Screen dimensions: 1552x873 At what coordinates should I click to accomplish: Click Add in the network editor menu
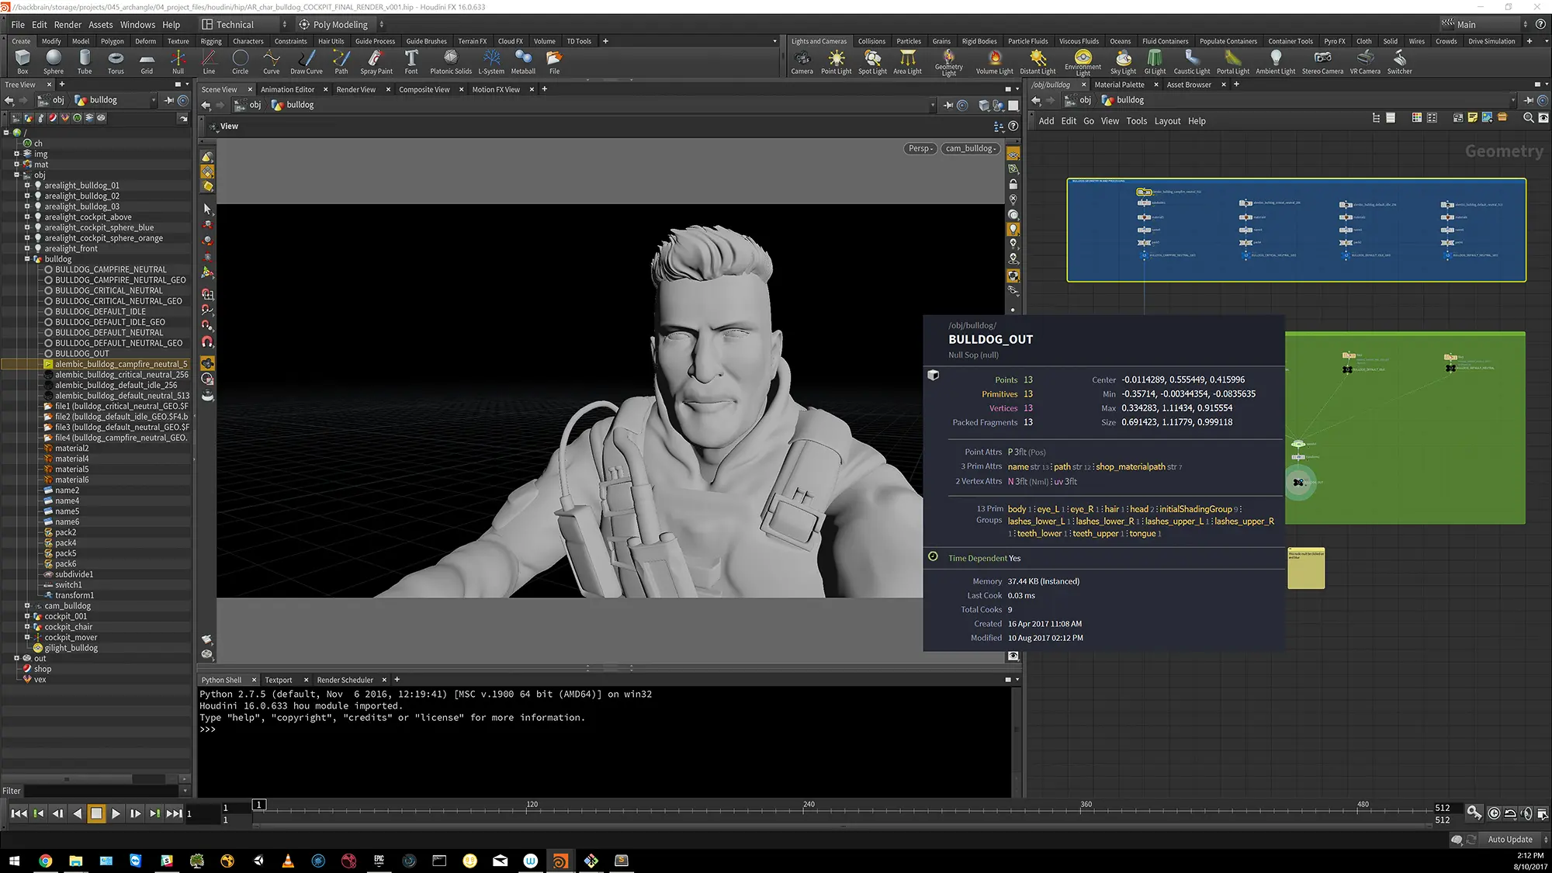coord(1046,121)
